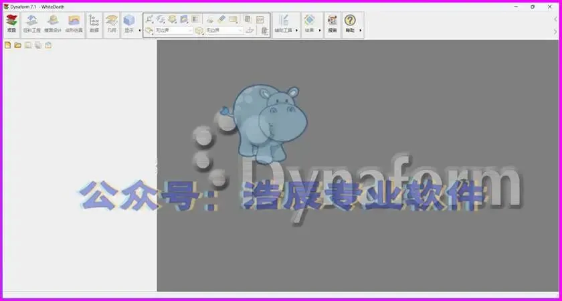Image resolution: width=562 pixels, height=301 pixels.
Task: Click the yellow rectangle window icon
Action: (233, 19)
